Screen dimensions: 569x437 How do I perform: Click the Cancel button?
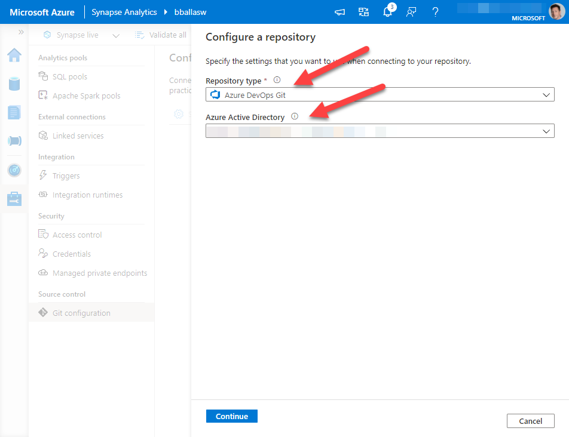(x=530, y=421)
